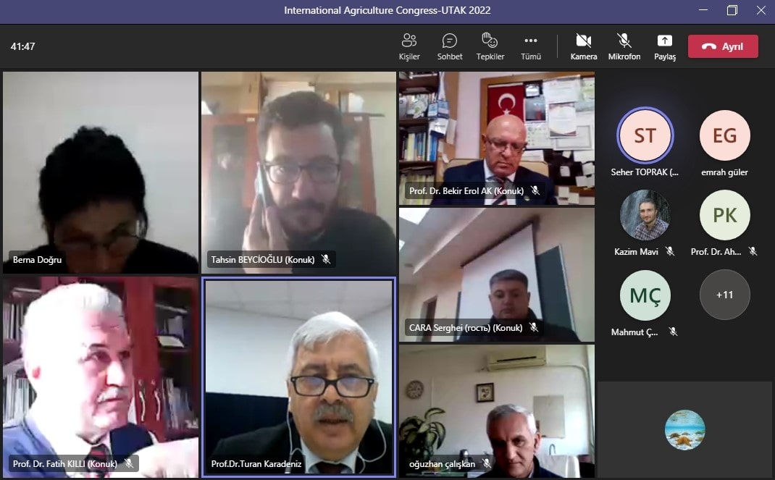Select Prof. Dr. Bekir Erol AK's video
The image size is (775, 480).
point(497,138)
